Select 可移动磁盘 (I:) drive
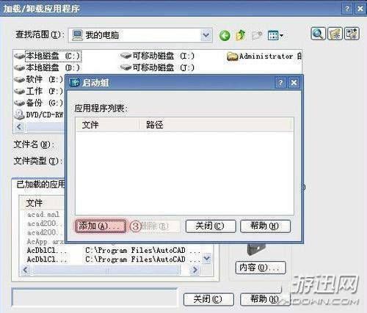This screenshot has width=367, height=313. tap(158, 56)
